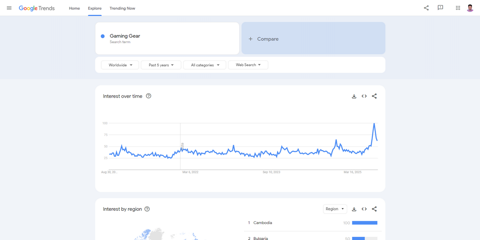Click the Google Trends logo
The width and height of the screenshot is (480, 240).
click(x=37, y=8)
